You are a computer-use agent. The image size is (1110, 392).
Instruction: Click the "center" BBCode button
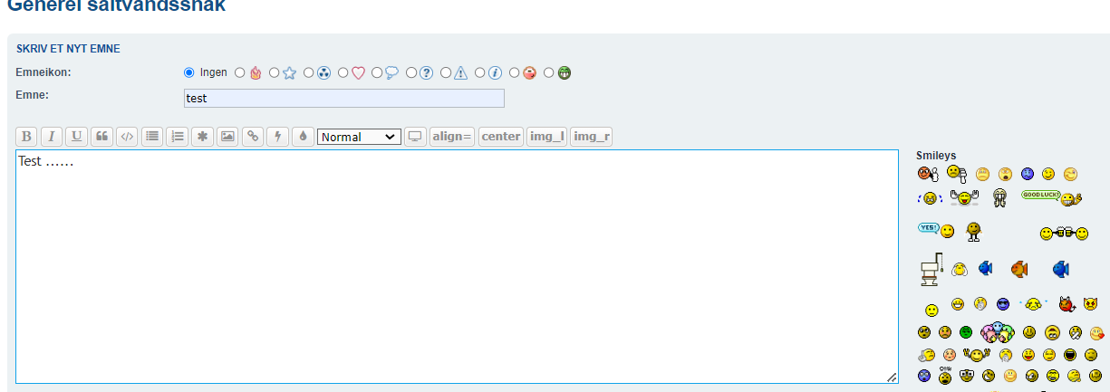coord(501,137)
